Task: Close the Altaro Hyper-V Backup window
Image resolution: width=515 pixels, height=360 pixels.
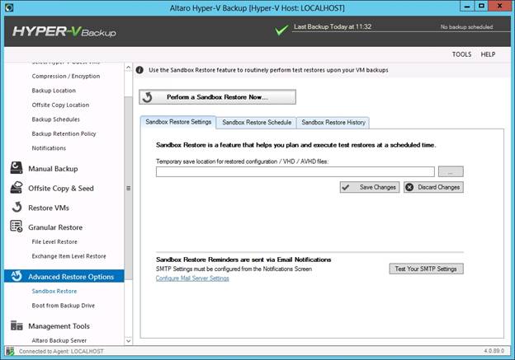Action: pyautogui.click(x=500, y=6)
